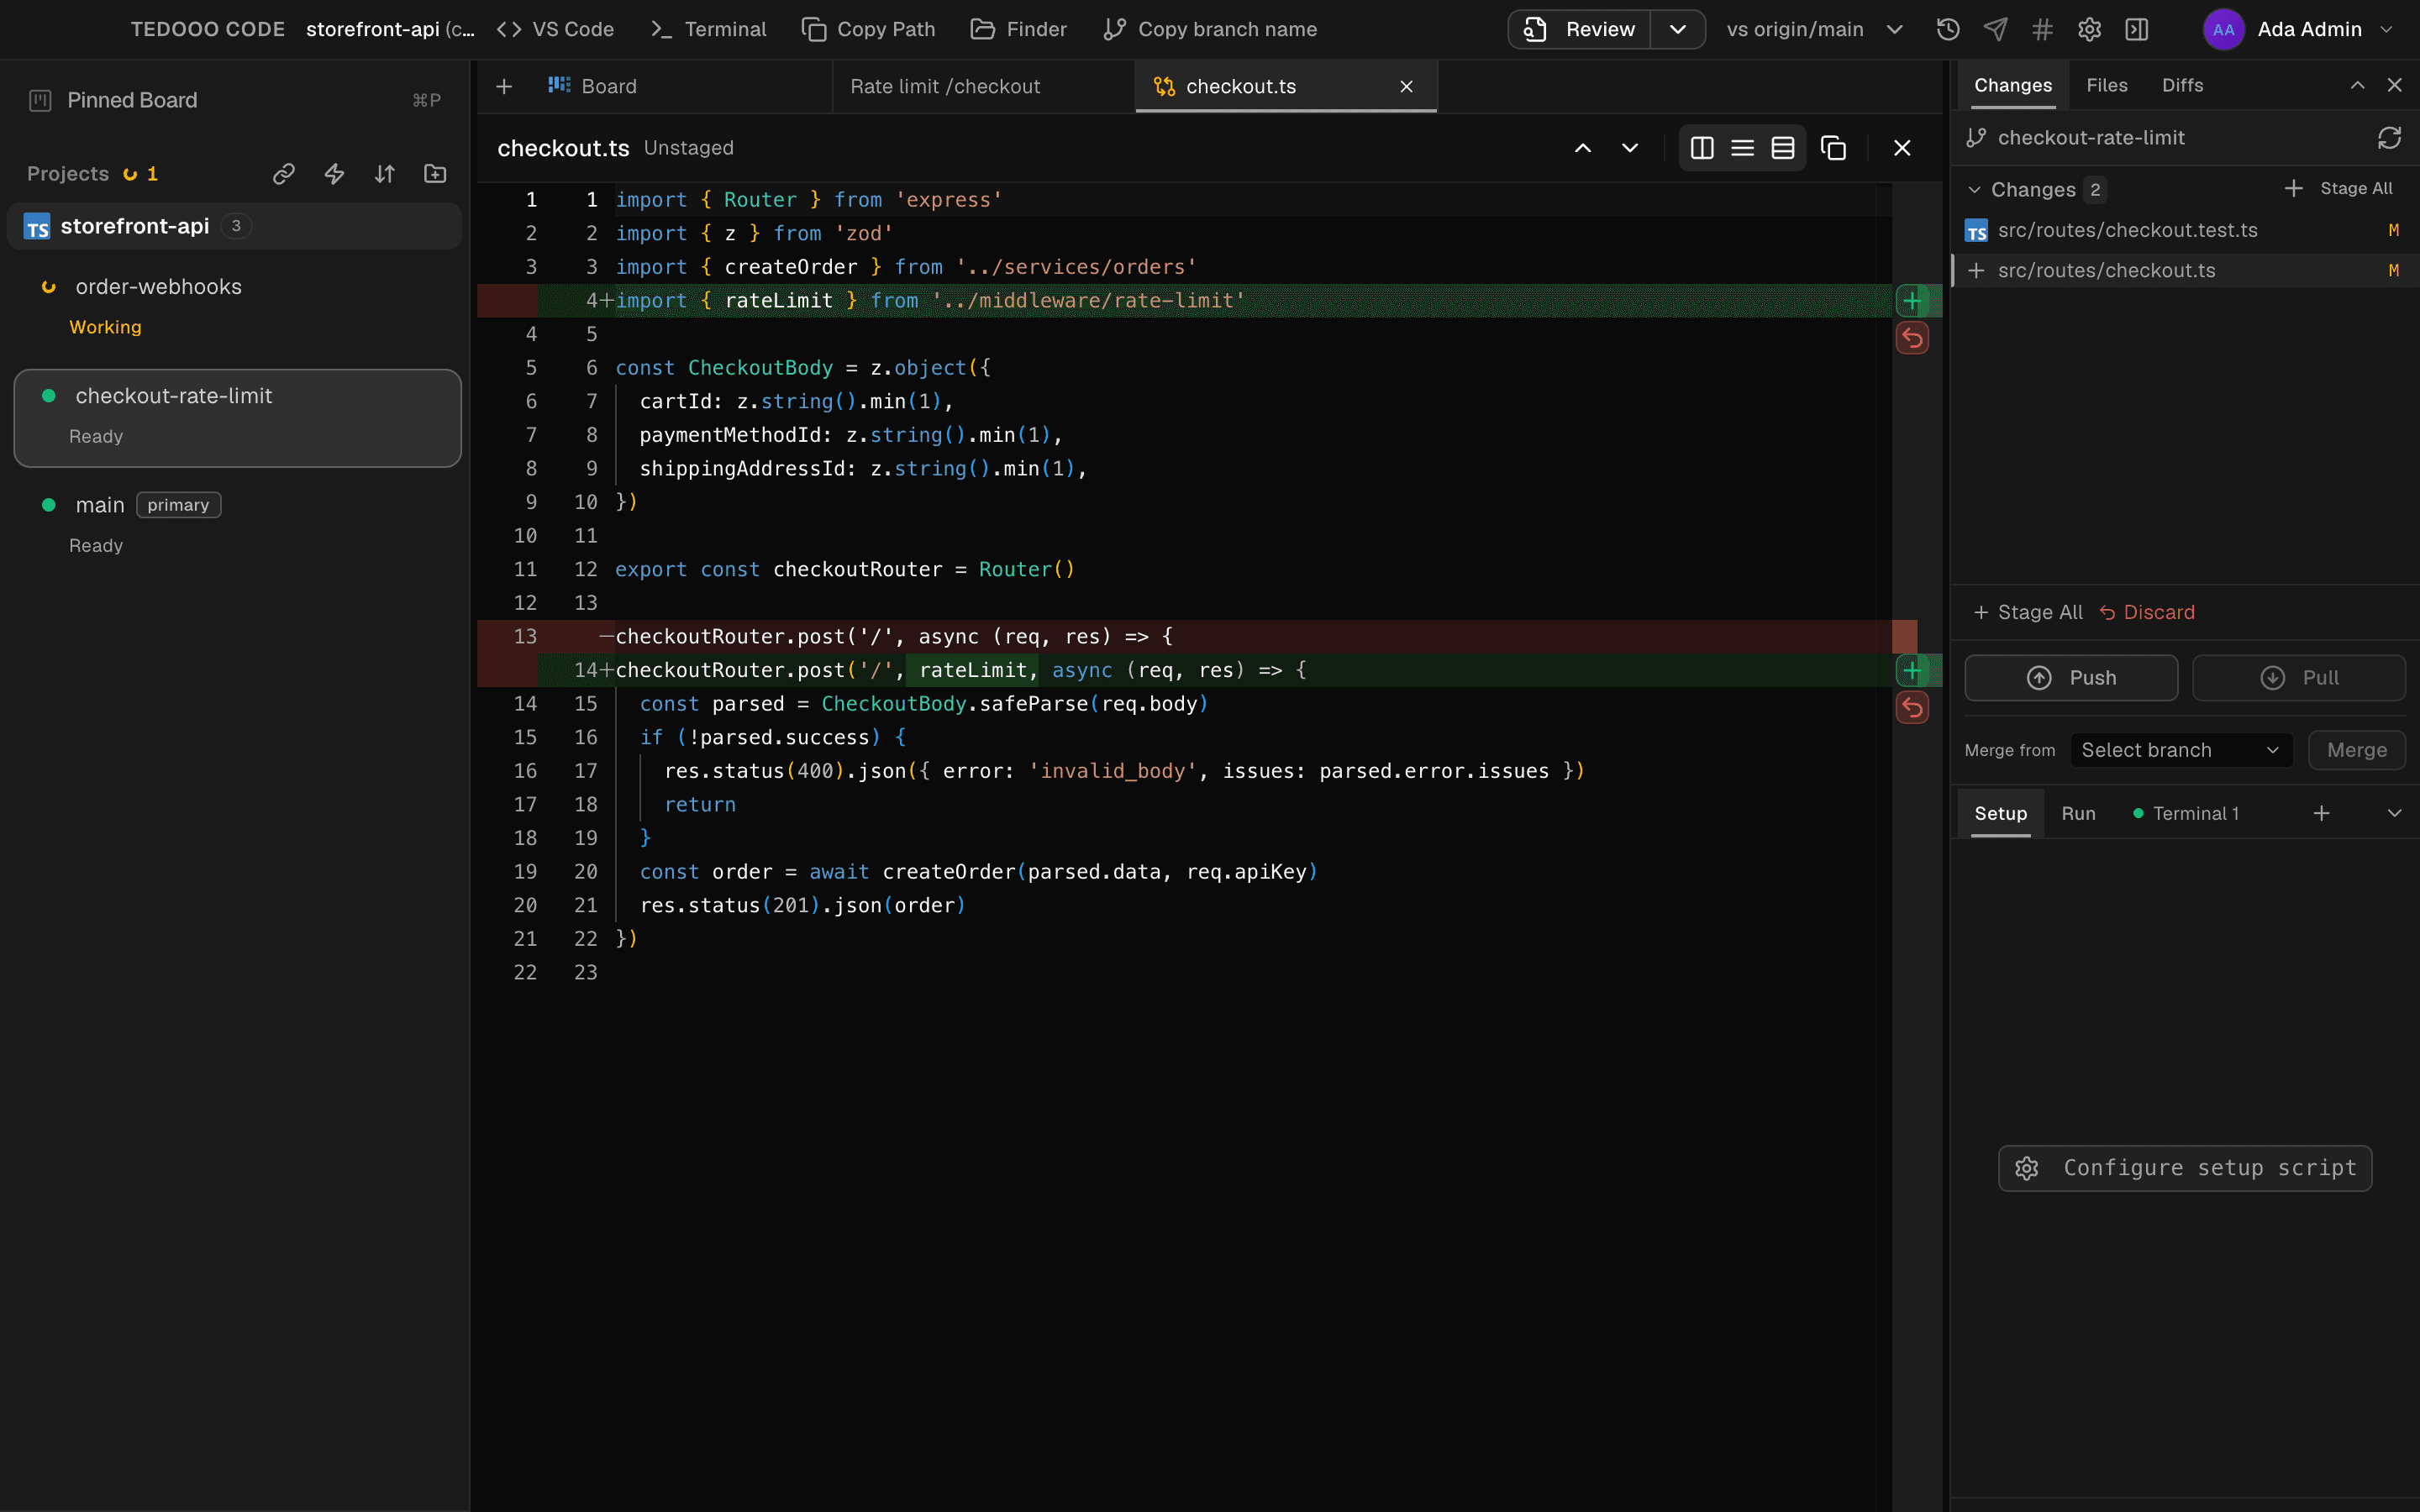Open Ada Admin account menu
2420x1512 pixels.
pyautogui.click(x=2298, y=30)
